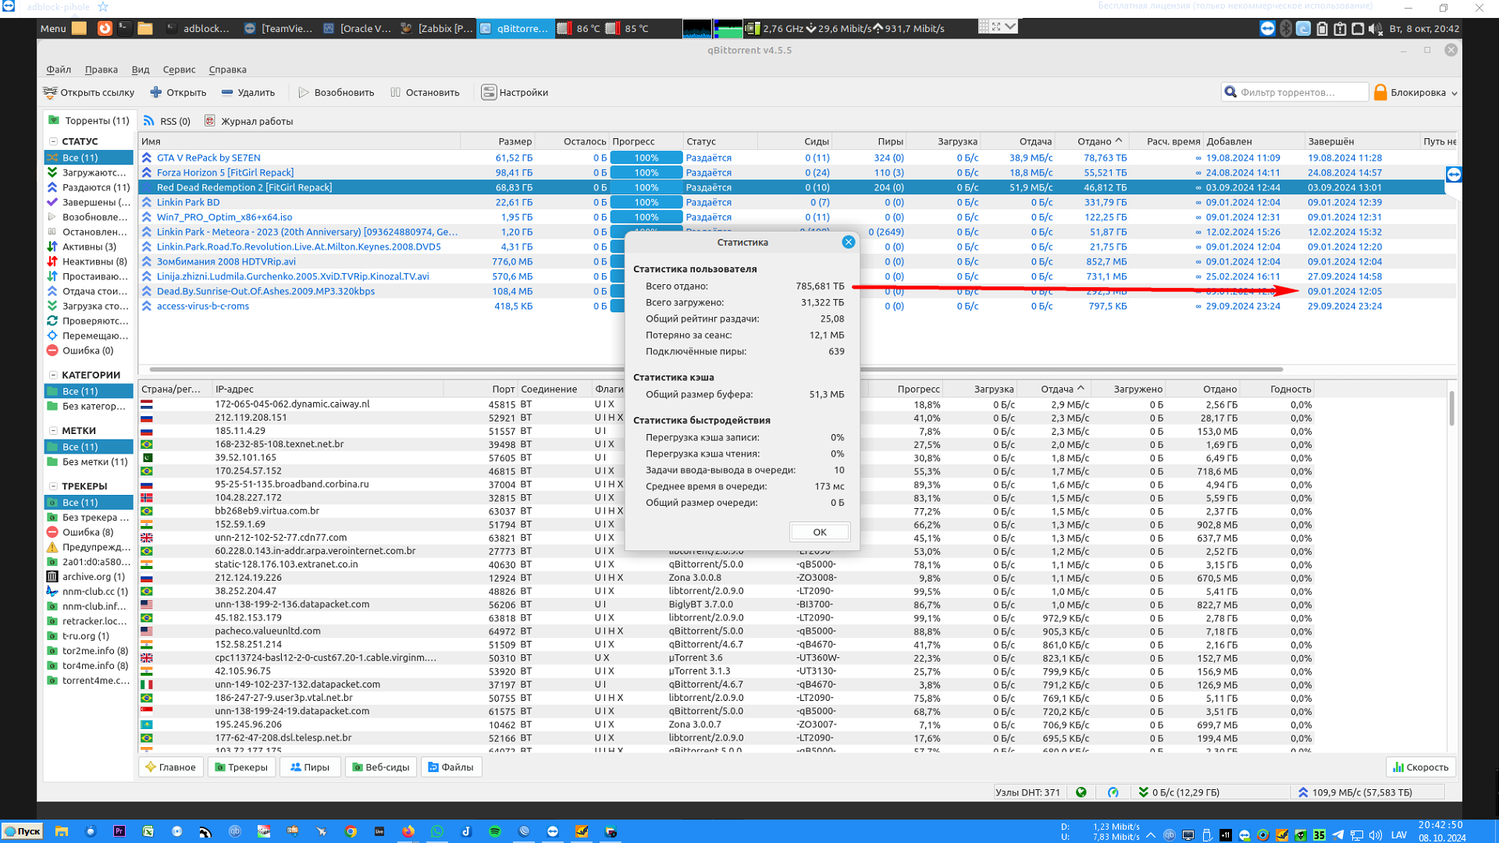Collapse the КАТЕГОРИИ filter section
Image resolution: width=1499 pixels, height=843 pixels.
[x=53, y=375]
